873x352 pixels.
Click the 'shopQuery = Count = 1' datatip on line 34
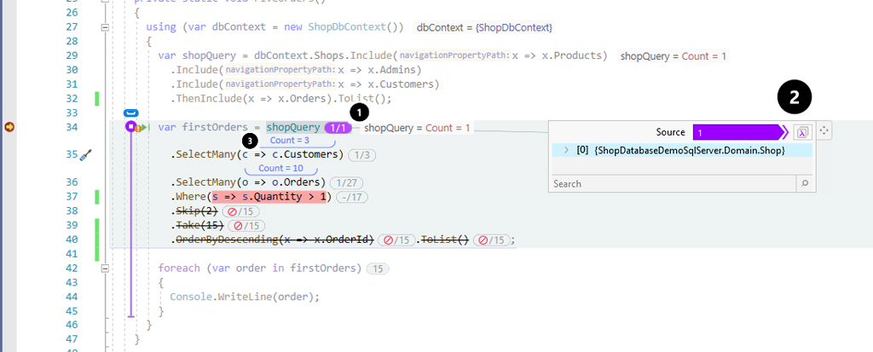[417, 128]
